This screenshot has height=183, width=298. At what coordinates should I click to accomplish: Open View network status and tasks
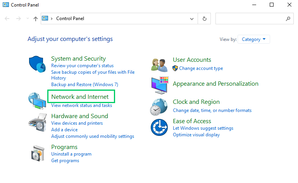pyautogui.click(x=81, y=105)
